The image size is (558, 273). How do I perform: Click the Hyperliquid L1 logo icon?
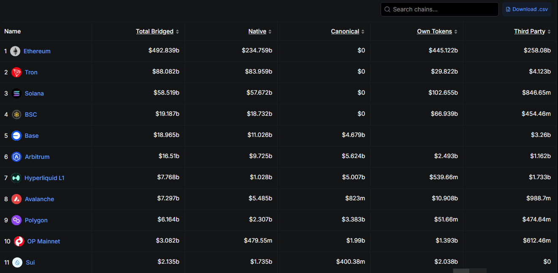pyautogui.click(x=16, y=178)
